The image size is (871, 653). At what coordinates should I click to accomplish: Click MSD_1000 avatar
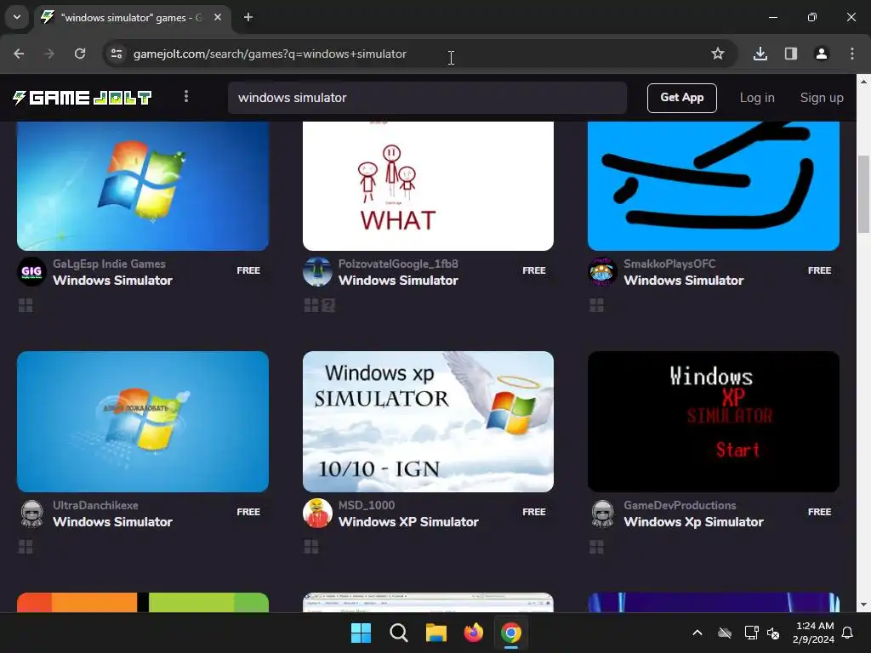(317, 514)
